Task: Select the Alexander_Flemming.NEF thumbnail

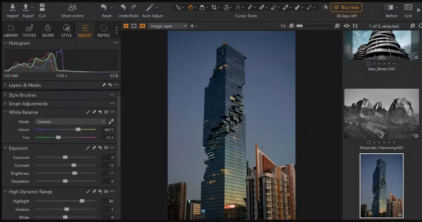Action: 381,114
